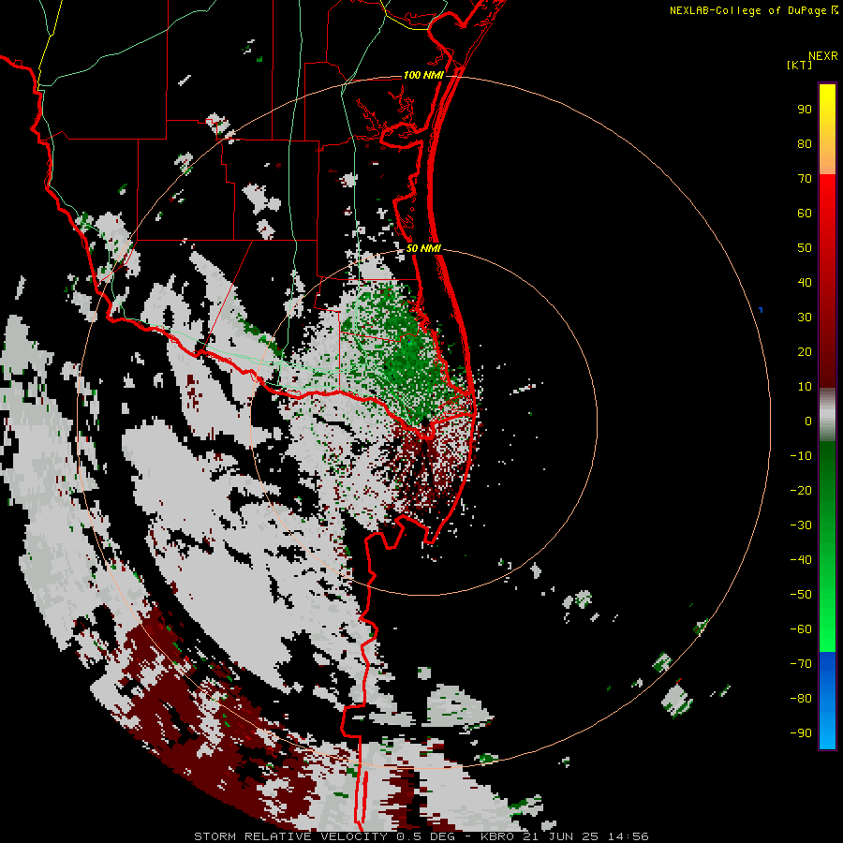Image resolution: width=843 pixels, height=843 pixels.
Task: Click the -30 value on the velocity scale
Action: tap(801, 525)
